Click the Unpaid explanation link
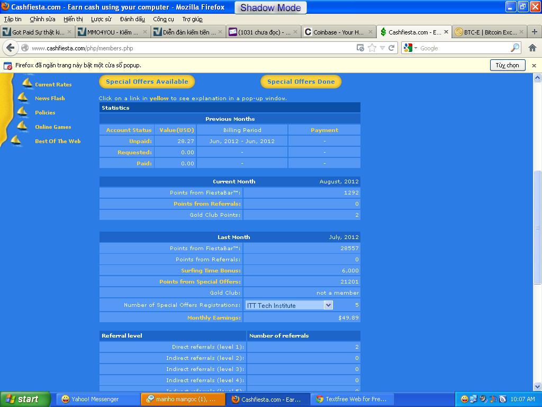 pyautogui.click(x=140, y=141)
